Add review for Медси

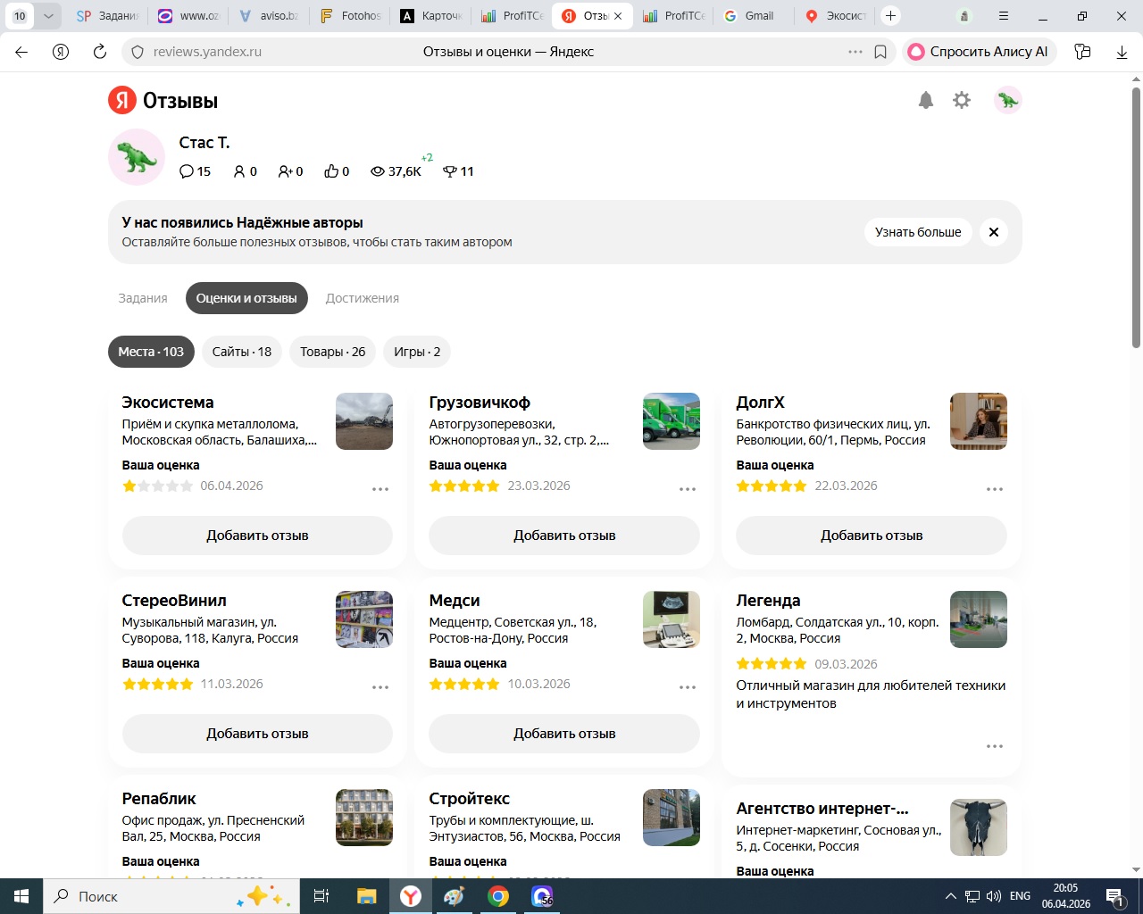564,734
